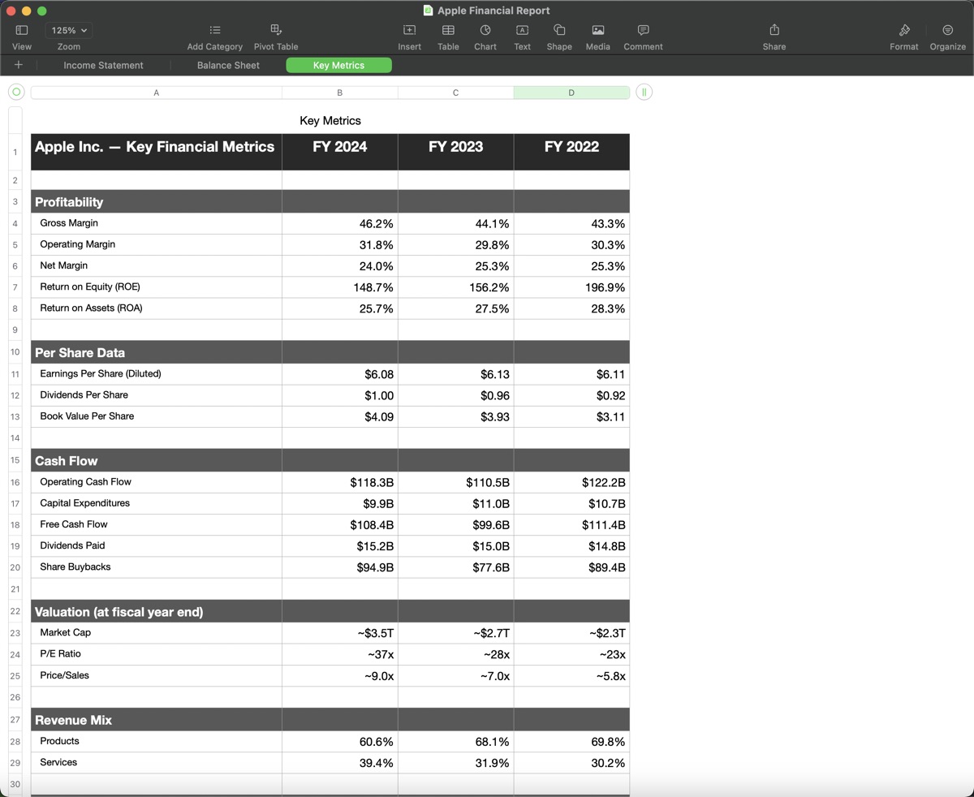The image size is (974, 797).
Task: Open the Chart toolbar icon
Action: coord(485,30)
